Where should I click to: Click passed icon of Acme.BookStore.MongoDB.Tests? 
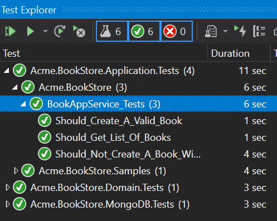[20, 204]
